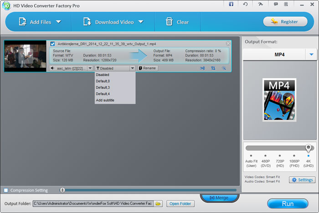
Task: Start conversion with Run button
Action: [288, 203]
